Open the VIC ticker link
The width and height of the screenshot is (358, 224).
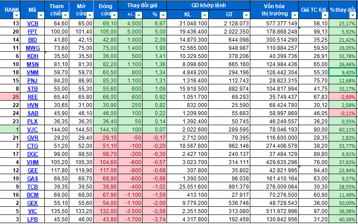33,211
